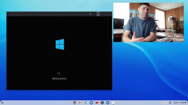Open the virtual desks tray indicator
188x105 pixels.
pos(164,102)
